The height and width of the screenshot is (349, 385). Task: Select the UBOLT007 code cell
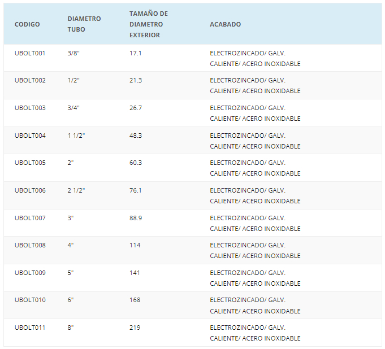pyautogui.click(x=30, y=218)
